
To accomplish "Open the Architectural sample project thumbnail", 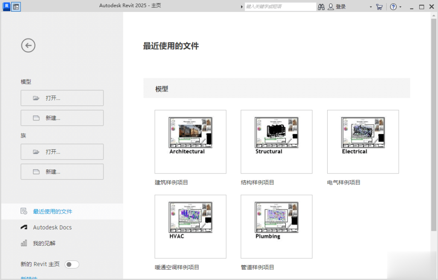I will click(x=190, y=142).
